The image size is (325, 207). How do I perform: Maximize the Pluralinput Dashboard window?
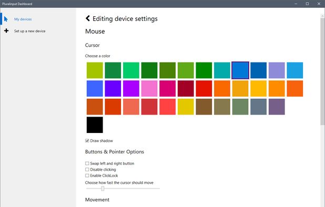(x=307, y=4)
